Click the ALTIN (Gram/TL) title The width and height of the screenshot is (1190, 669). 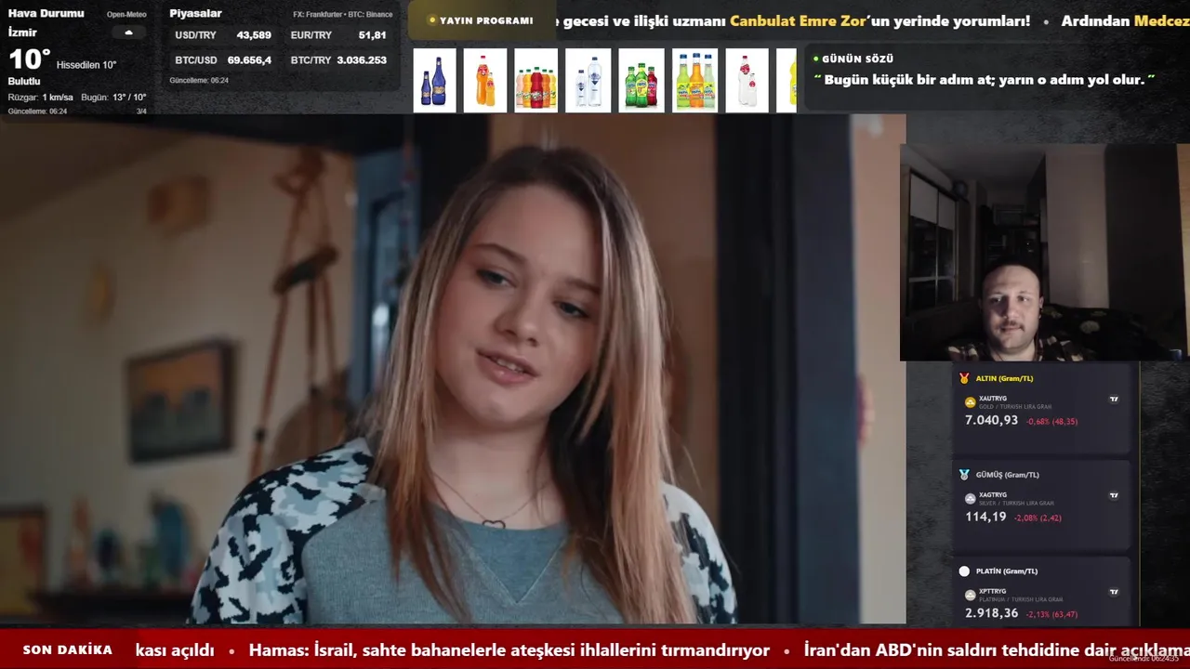[x=1004, y=378]
